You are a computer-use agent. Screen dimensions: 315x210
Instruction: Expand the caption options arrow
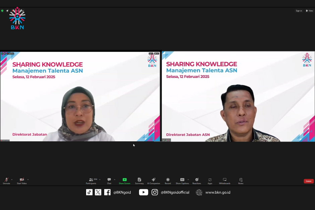pos(188,180)
